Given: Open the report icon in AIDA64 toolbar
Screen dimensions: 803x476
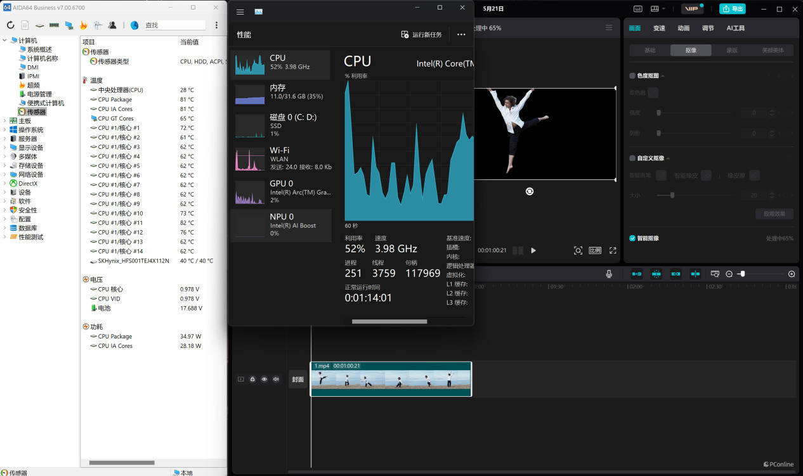Looking at the screenshot, I should (25, 25).
